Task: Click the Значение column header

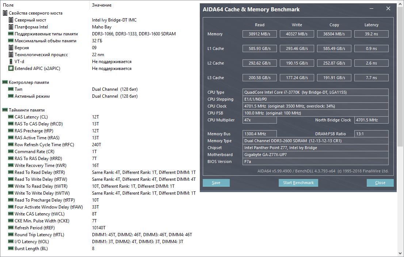Action: 102,5
